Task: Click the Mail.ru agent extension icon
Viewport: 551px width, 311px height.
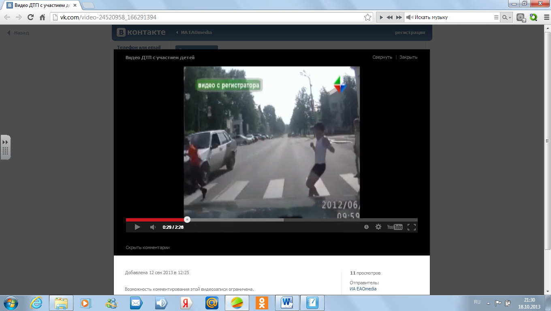Action: coord(521,17)
